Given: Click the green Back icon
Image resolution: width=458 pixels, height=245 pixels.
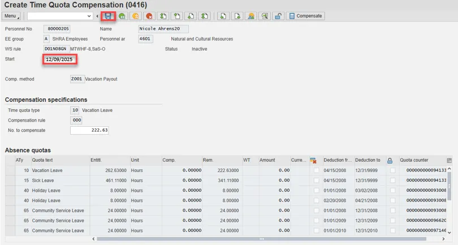Looking at the screenshot, I should (122, 16).
